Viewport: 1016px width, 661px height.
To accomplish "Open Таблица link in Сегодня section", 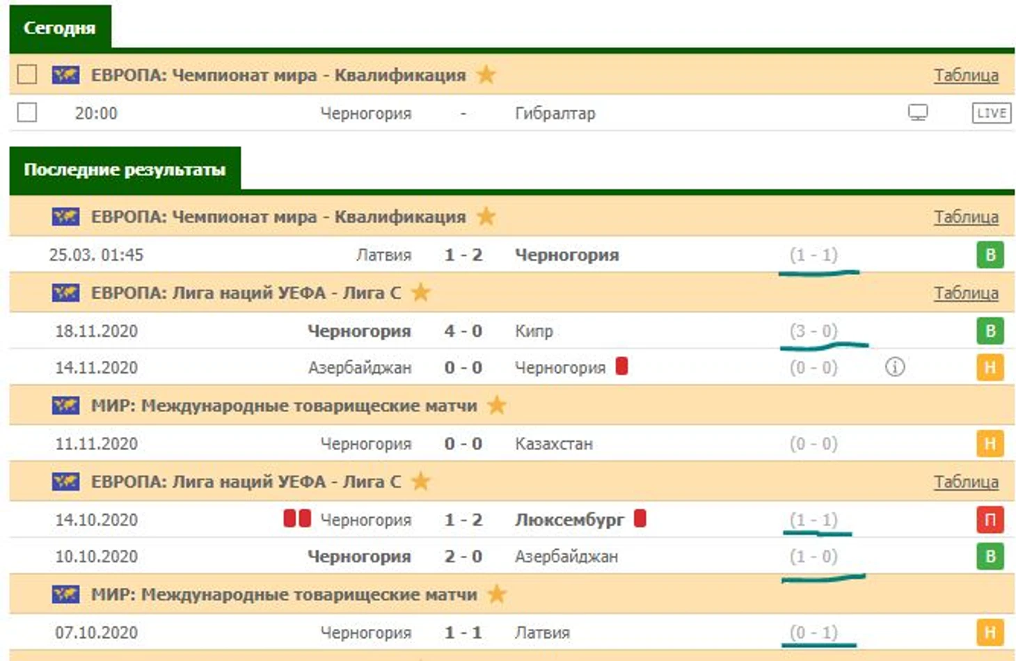I will coord(966,75).
